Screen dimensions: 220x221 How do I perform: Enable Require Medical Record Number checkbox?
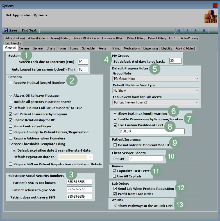[x=11, y=83]
